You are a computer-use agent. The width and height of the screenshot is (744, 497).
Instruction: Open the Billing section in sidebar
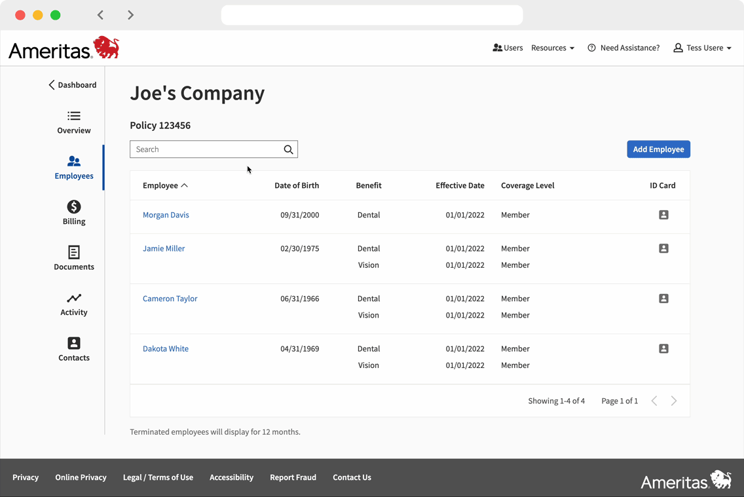tap(74, 213)
